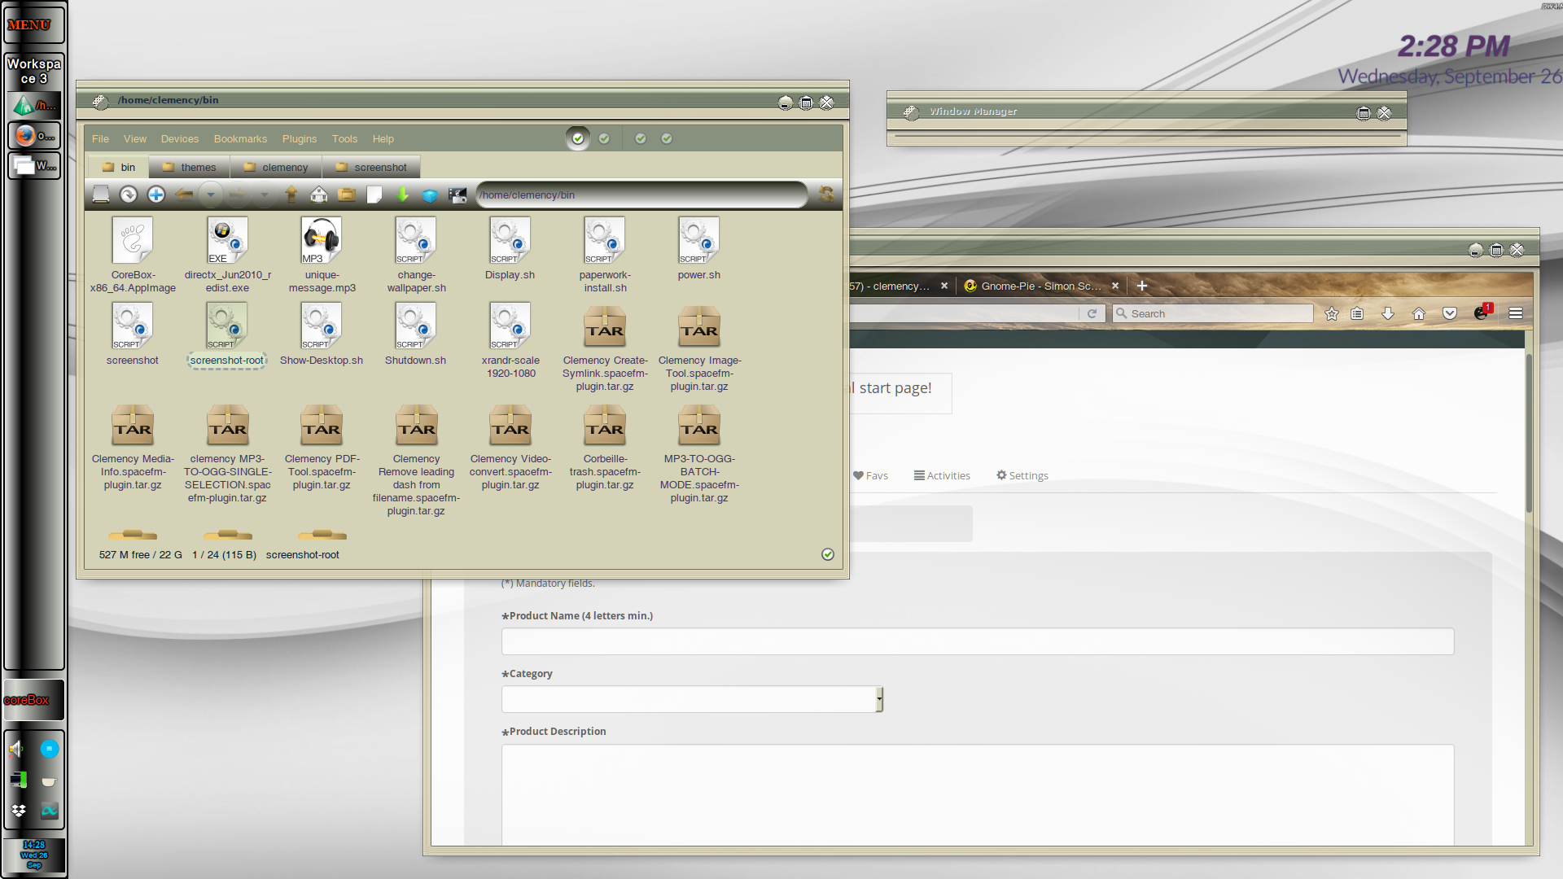This screenshot has height=879, width=1563.
Task: Open browser hamburger menu icon
Action: [x=1516, y=313]
